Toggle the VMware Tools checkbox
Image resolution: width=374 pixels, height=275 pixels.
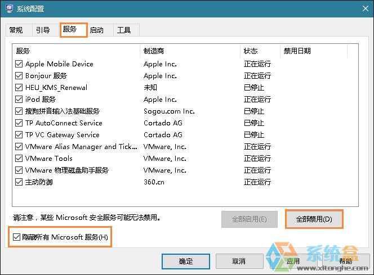[19, 159]
